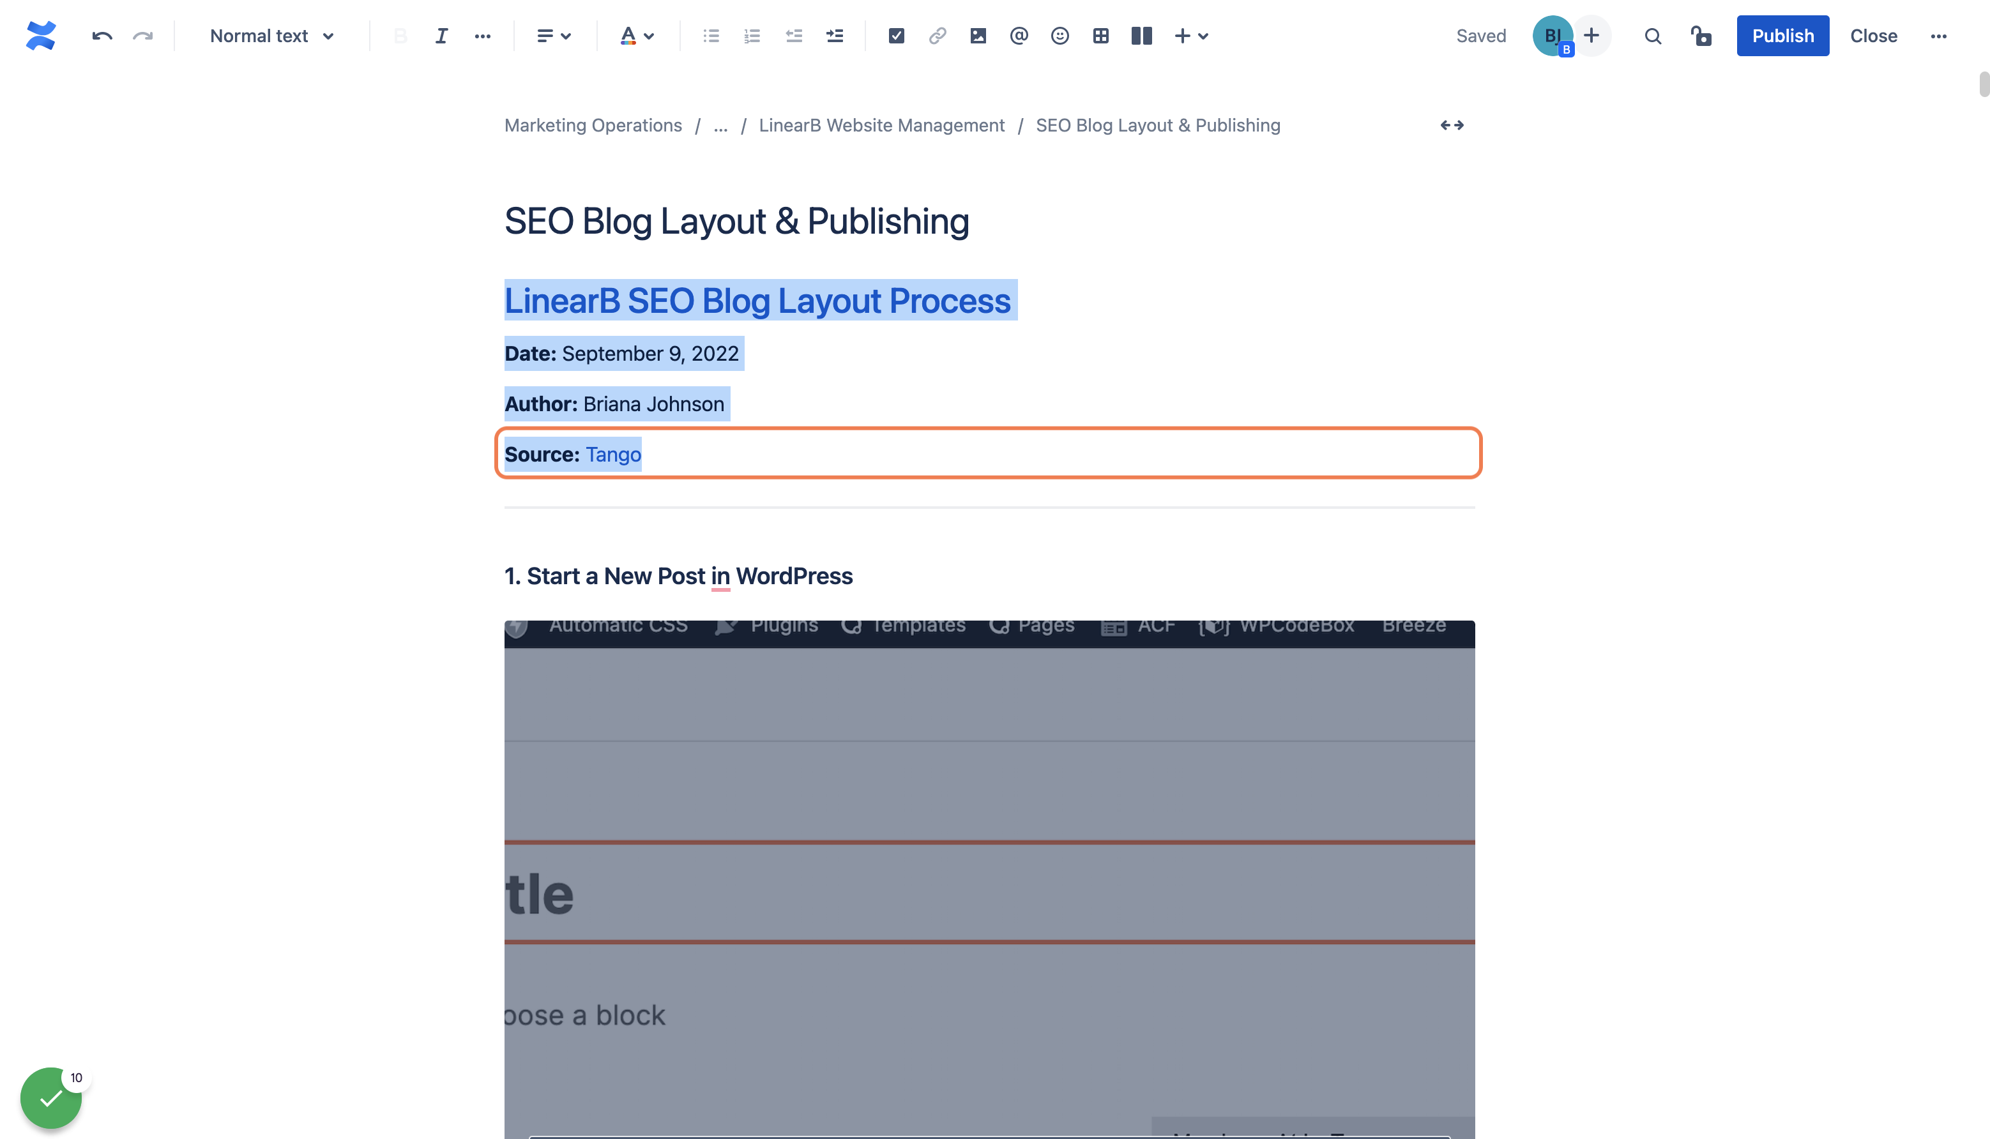The width and height of the screenshot is (1990, 1139).
Task: Open the emoji picker
Action: click(x=1060, y=36)
